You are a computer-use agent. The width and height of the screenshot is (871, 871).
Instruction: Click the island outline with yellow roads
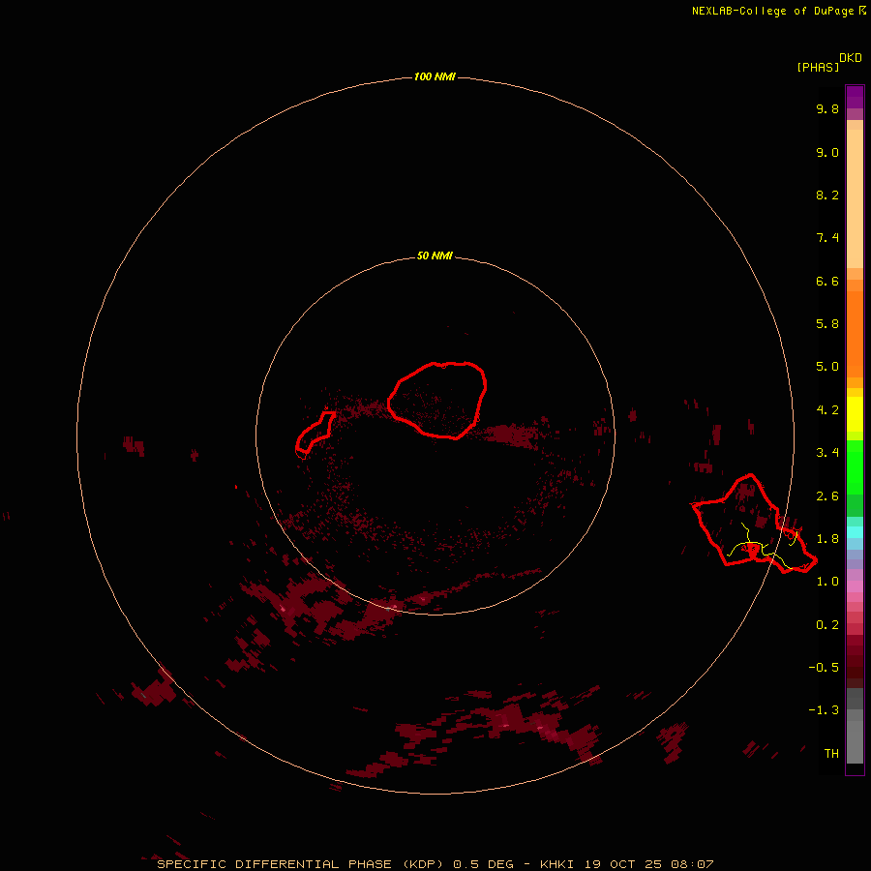point(754,524)
